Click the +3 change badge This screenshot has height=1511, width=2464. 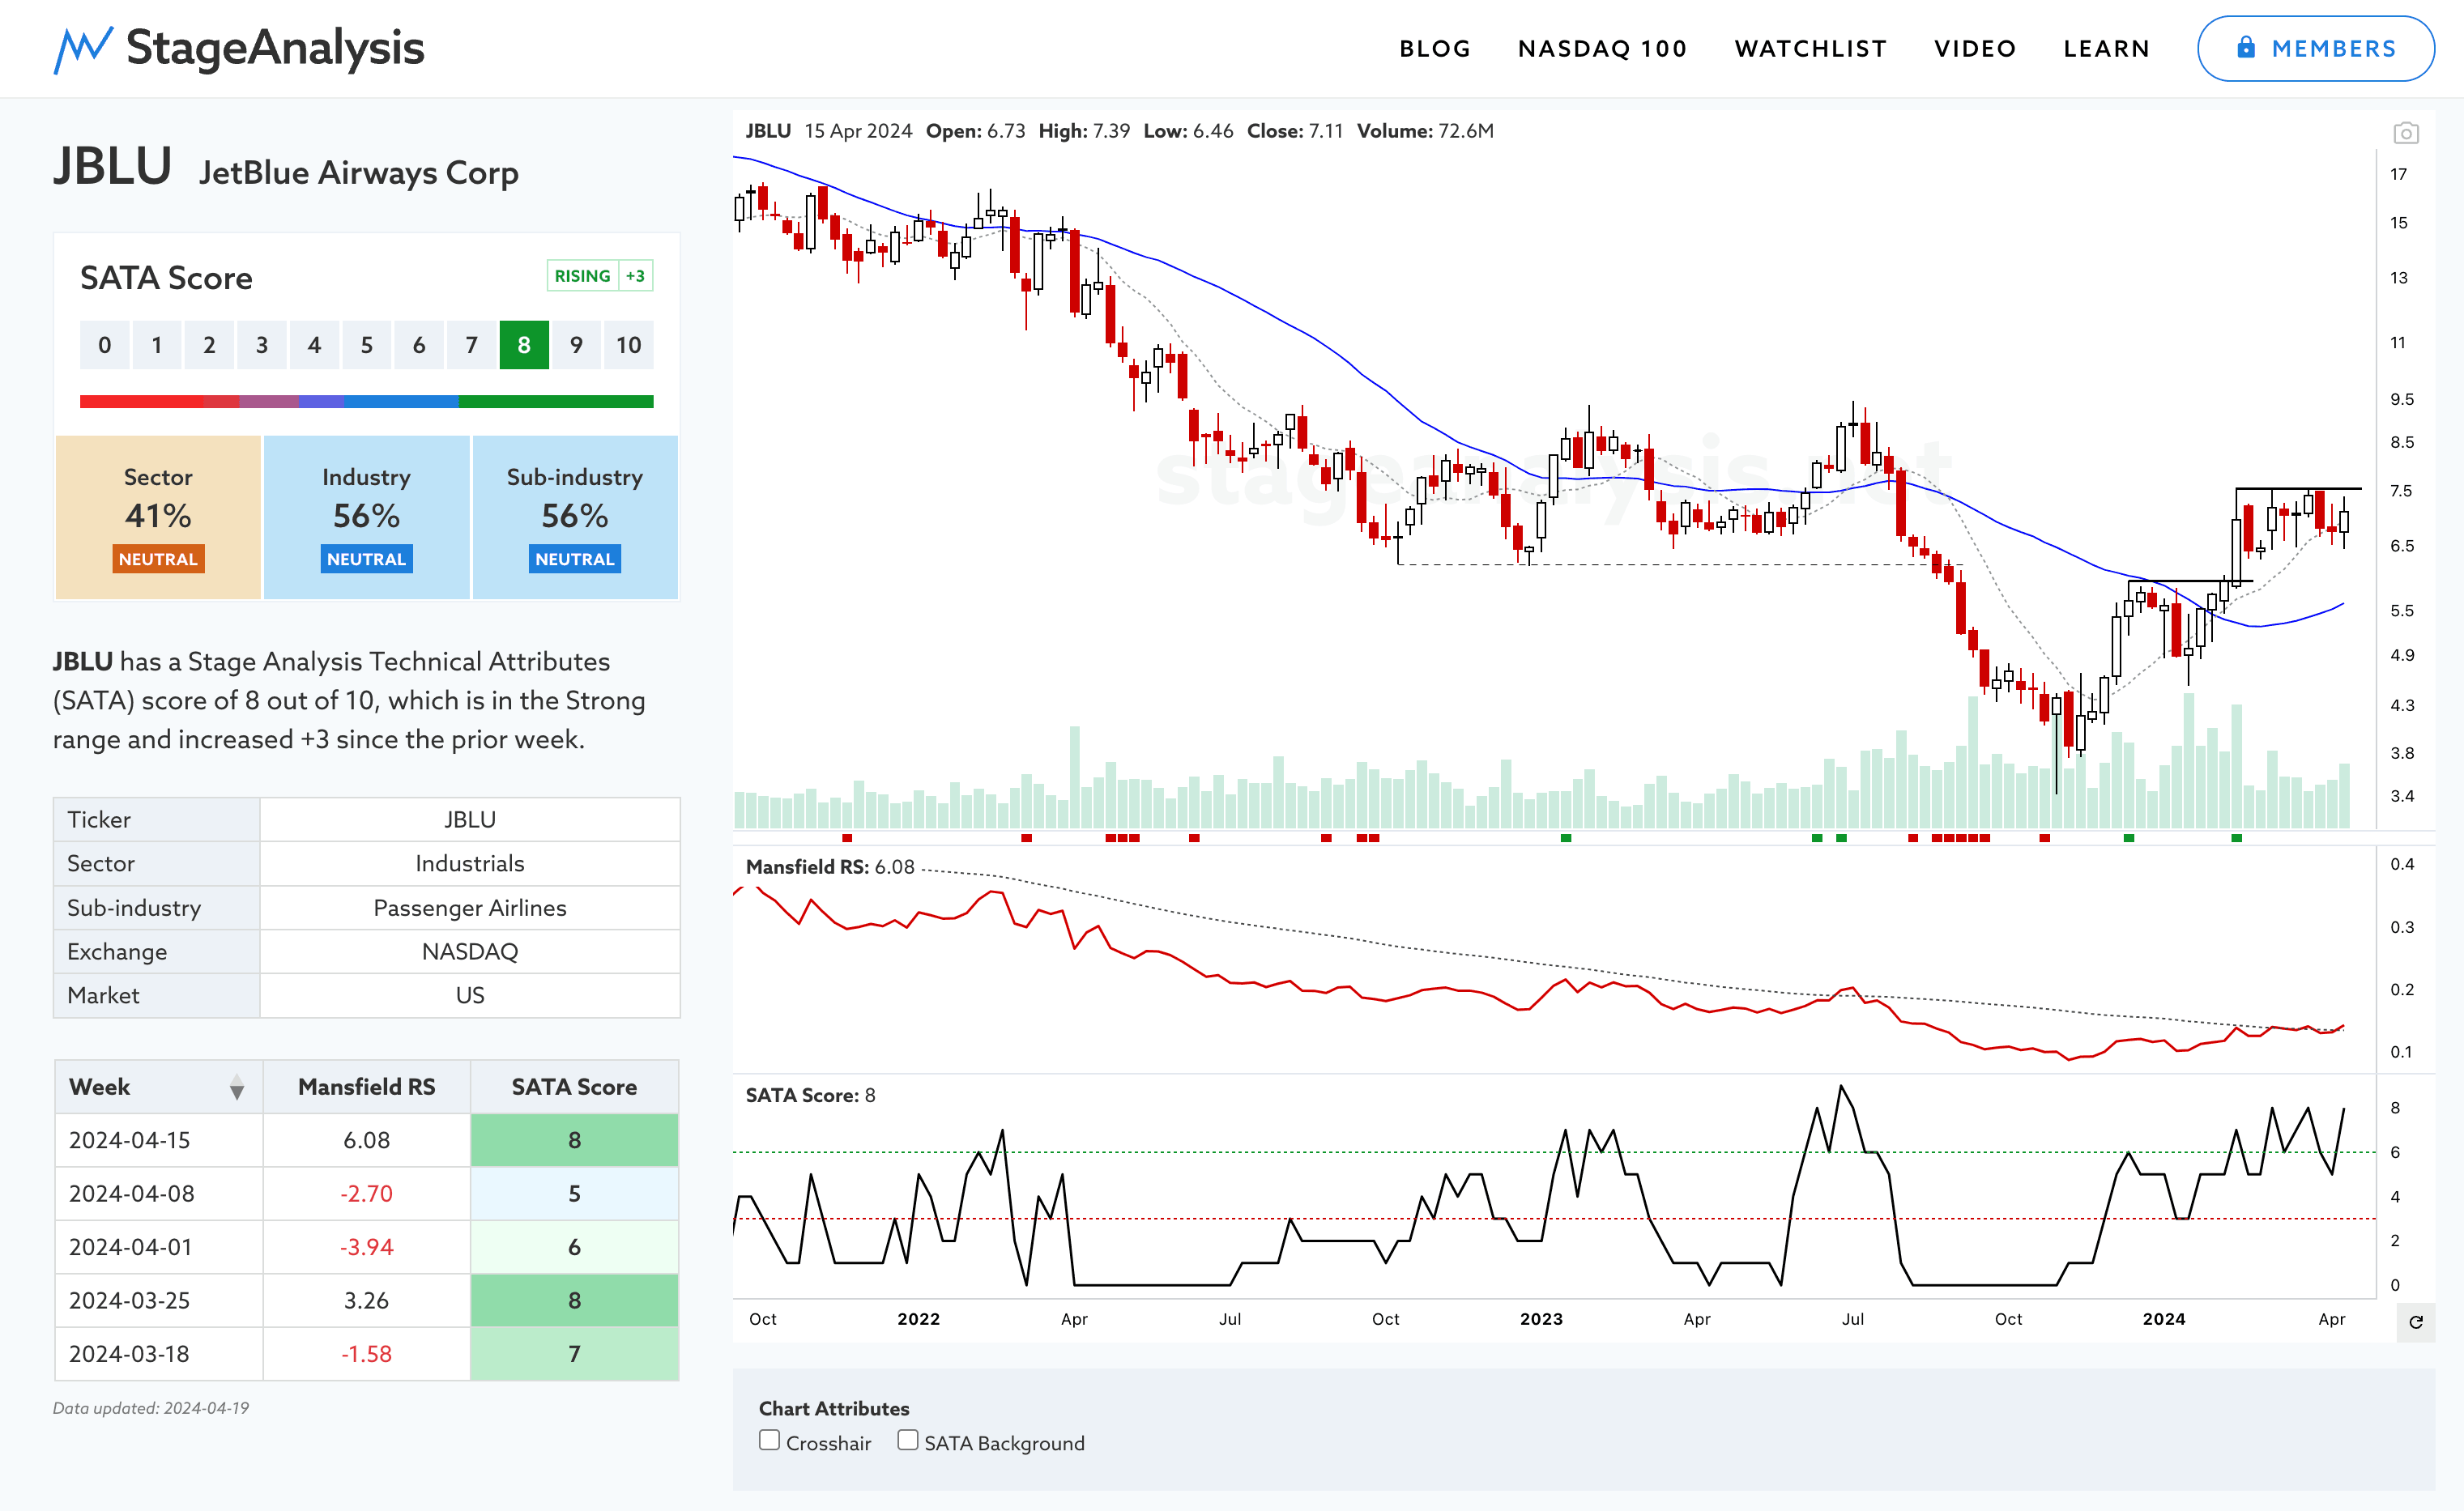[x=635, y=276]
